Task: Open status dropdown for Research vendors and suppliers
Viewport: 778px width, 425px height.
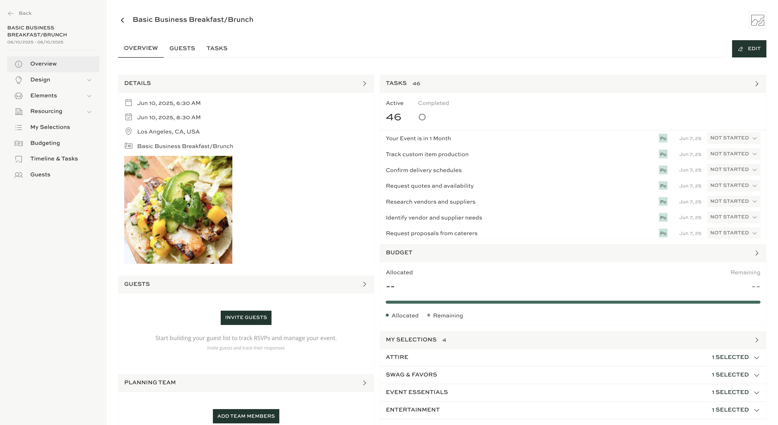Action: tap(733, 201)
